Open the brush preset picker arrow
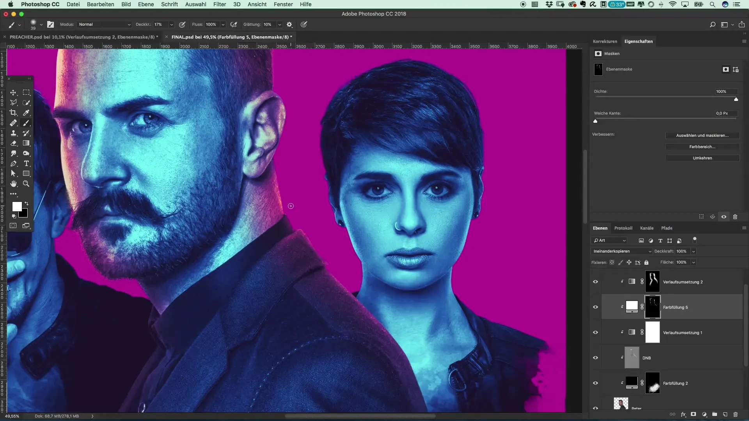Viewport: 749px width, 421px height. (x=41, y=25)
